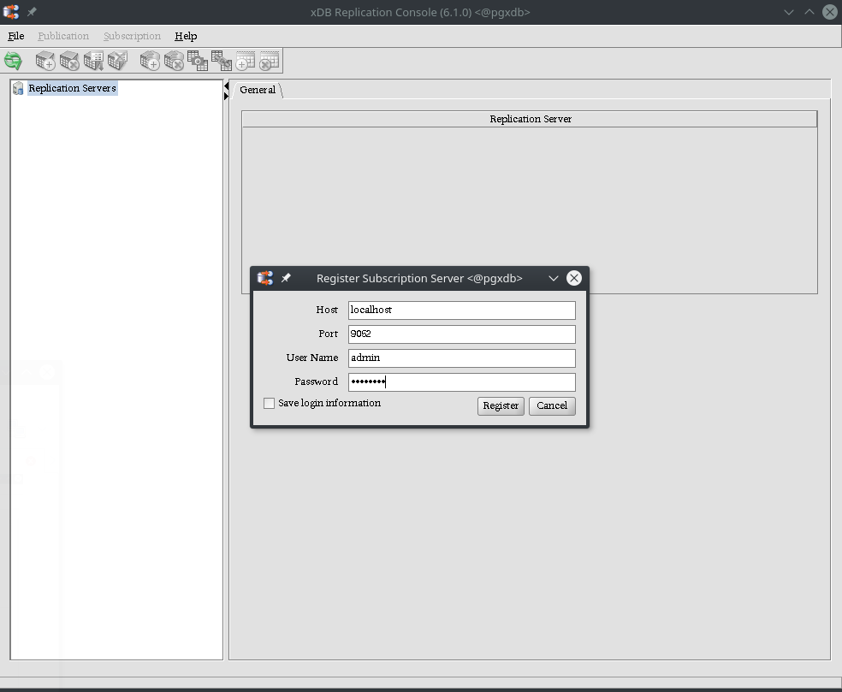Click the Register button

[x=501, y=405]
